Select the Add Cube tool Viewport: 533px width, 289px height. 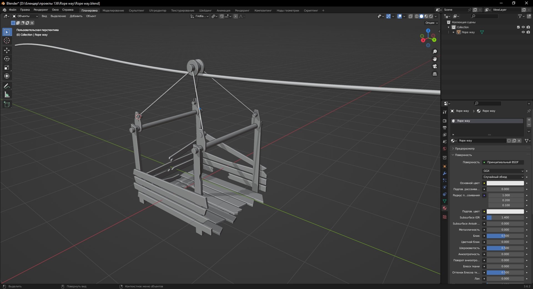tap(7, 104)
